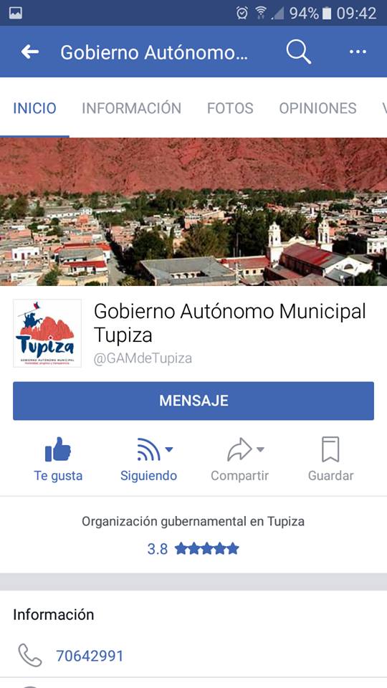Toggle the Guardar bookmark icon

click(330, 449)
